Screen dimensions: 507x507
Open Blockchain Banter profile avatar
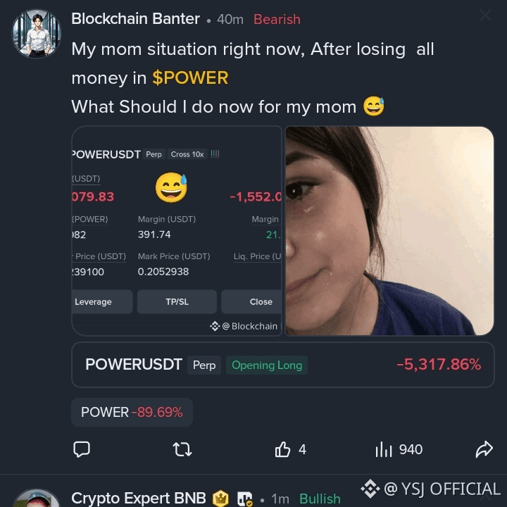tap(37, 34)
